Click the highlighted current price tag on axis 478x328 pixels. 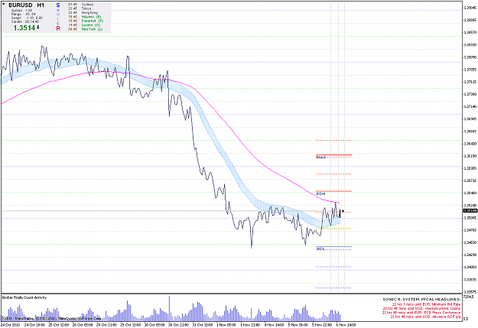470,211
